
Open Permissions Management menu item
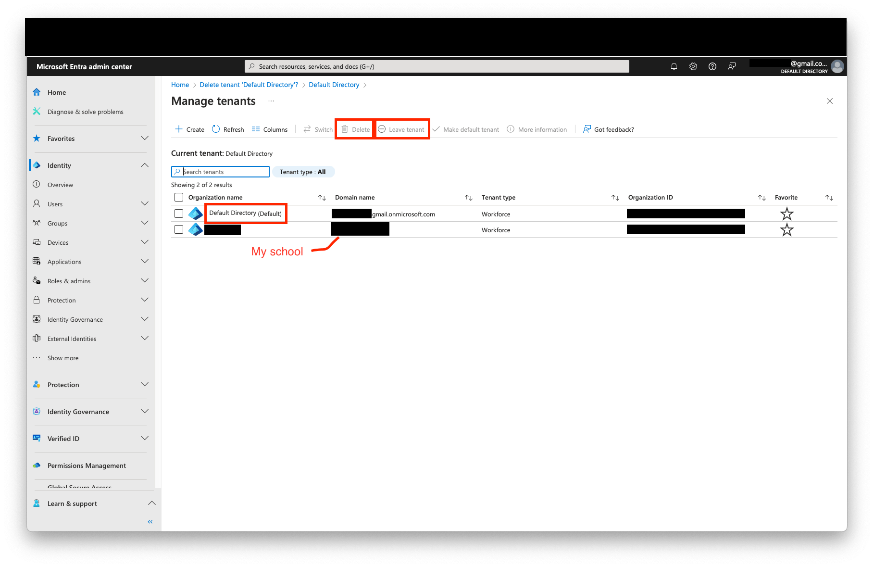pos(87,466)
